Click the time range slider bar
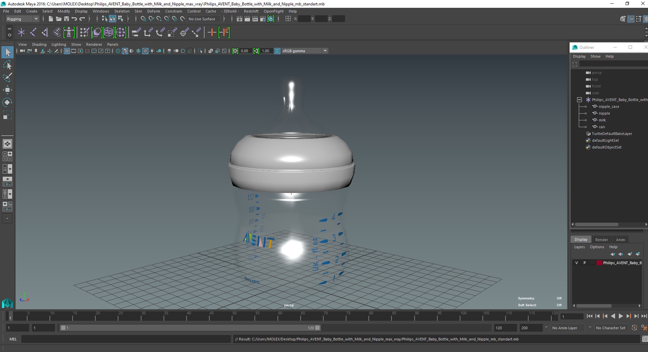 coord(190,328)
